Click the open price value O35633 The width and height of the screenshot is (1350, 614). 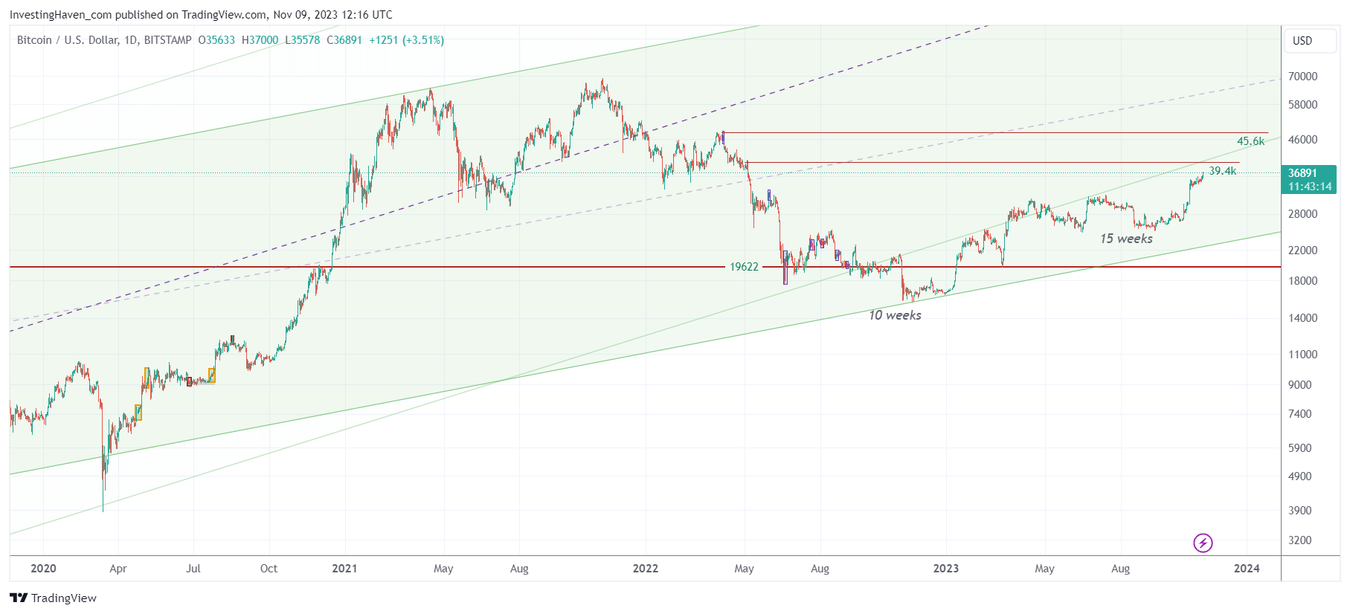[216, 40]
